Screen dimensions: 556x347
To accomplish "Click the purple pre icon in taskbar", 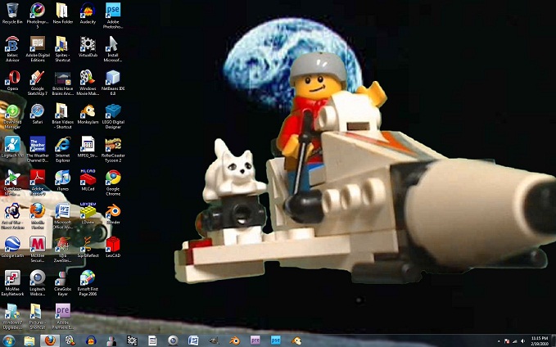I will pyautogui.click(x=255, y=340).
